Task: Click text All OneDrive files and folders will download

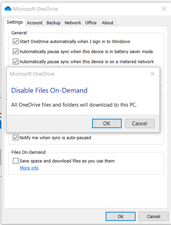Action: tap(74, 105)
